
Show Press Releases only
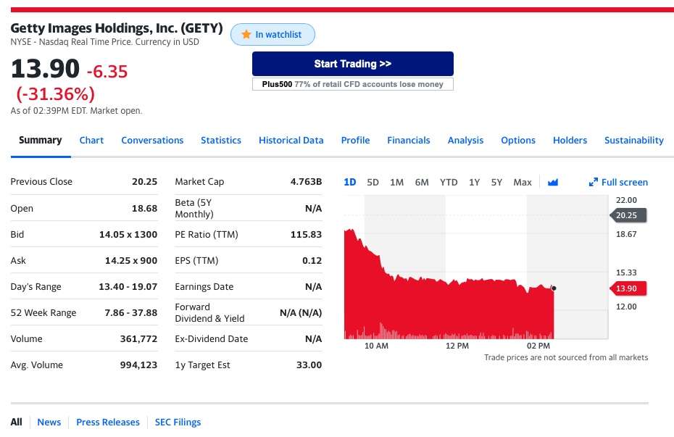(108, 423)
